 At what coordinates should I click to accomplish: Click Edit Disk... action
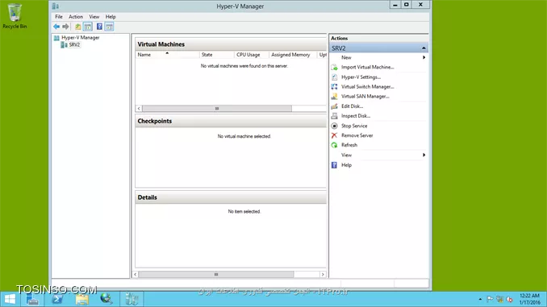click(x=352, y=106)
